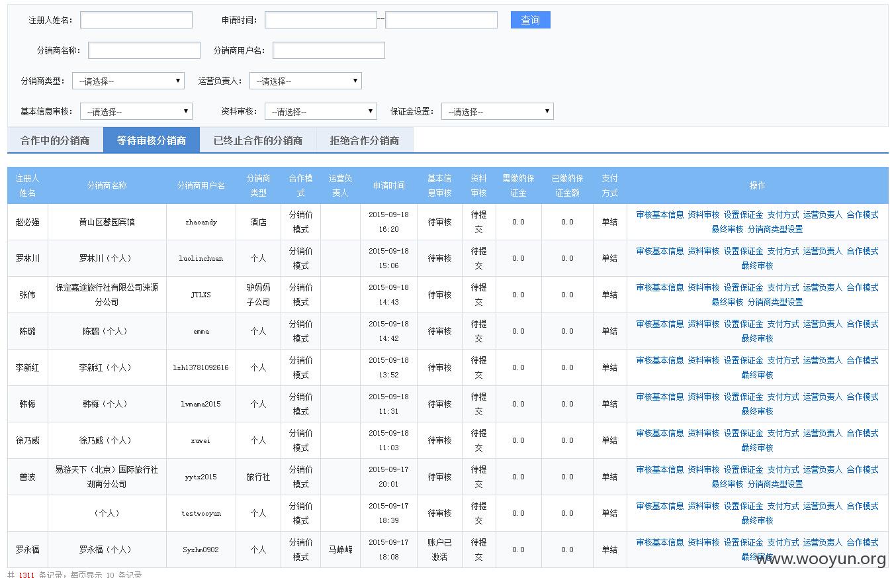
Task: Click 资料审核 link in lvmama2015 row
Action: [703, 397]
